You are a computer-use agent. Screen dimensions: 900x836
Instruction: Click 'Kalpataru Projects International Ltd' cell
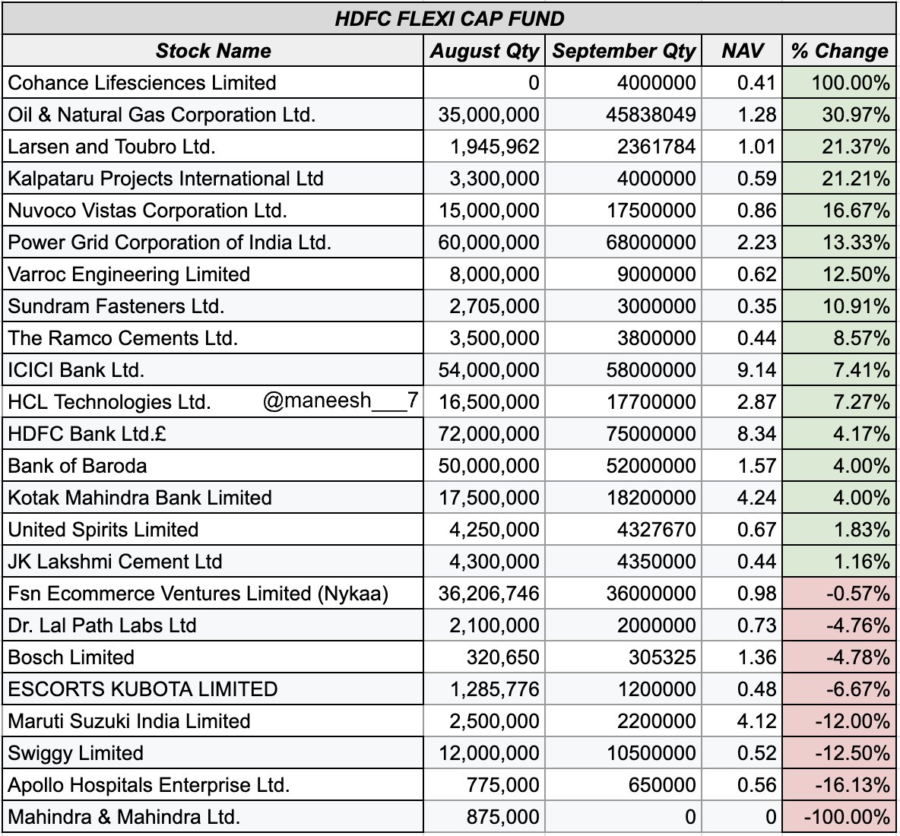[x=213, y=179]
